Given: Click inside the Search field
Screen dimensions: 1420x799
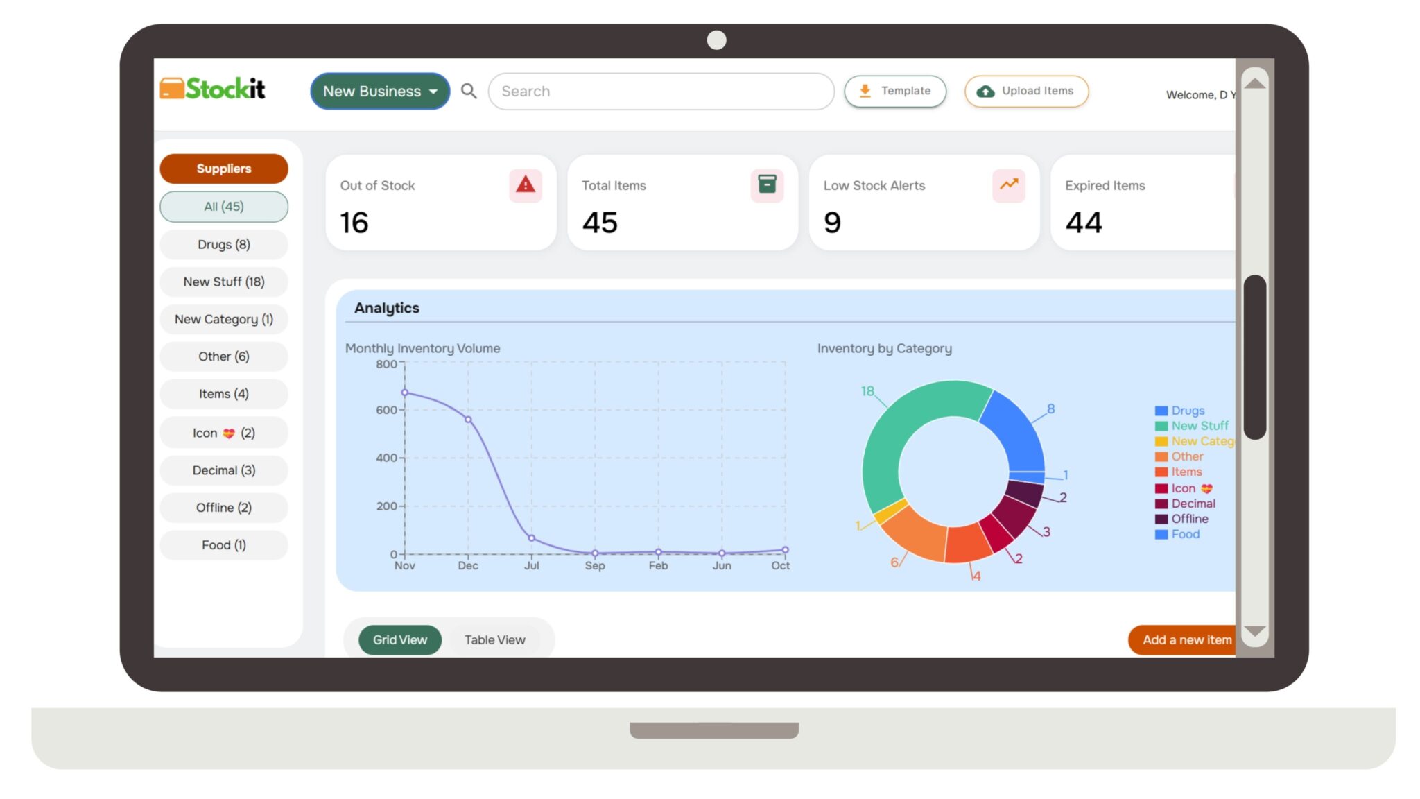Looking at the screenshot, I should 659,91.
